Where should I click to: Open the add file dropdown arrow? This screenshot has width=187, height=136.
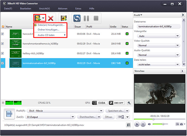pos(43,18)
